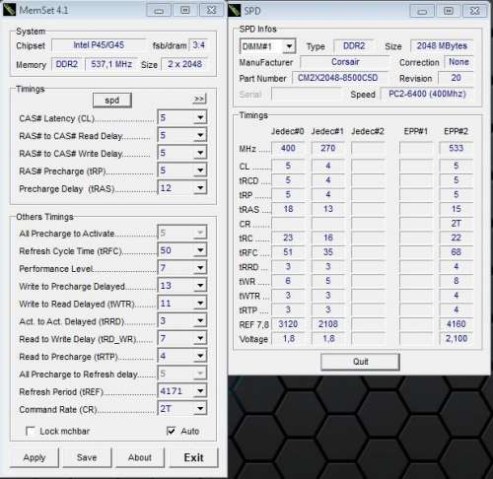Uncheck the Auto checkbox

pyautogui.click(x=172, y=431)
